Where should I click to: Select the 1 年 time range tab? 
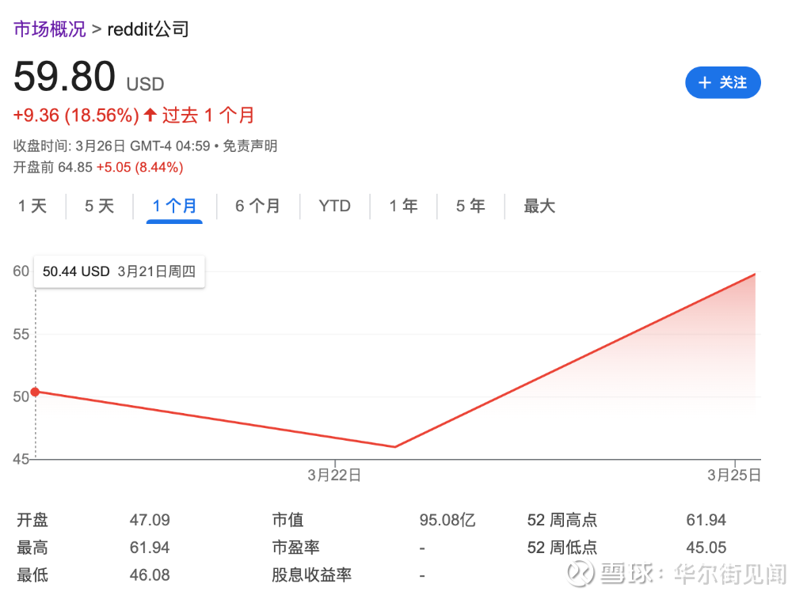(x=403, y=207)
